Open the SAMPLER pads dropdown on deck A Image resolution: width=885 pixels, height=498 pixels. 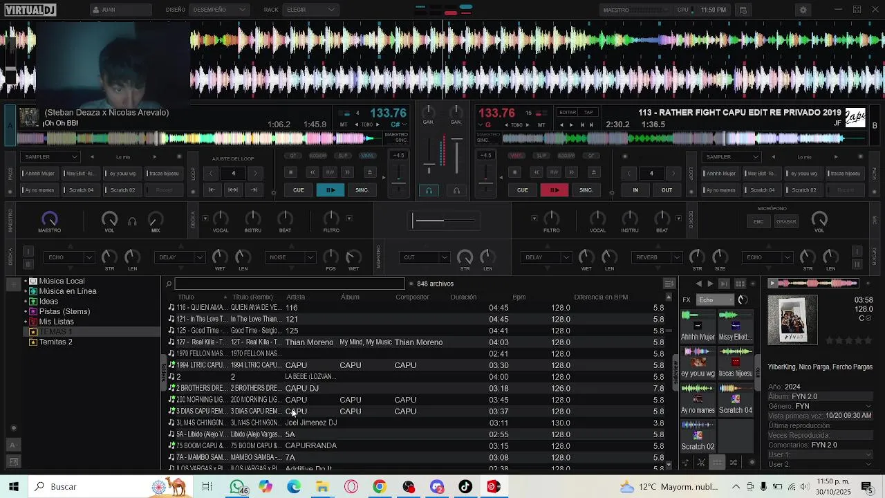50,157
